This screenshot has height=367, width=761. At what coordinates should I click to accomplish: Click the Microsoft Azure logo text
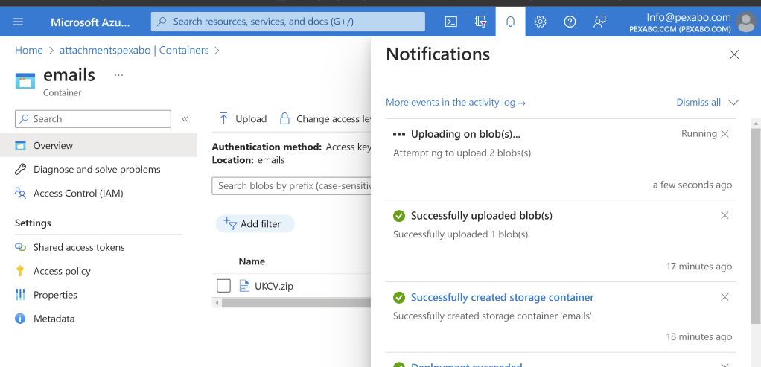(x=90, y=22)
